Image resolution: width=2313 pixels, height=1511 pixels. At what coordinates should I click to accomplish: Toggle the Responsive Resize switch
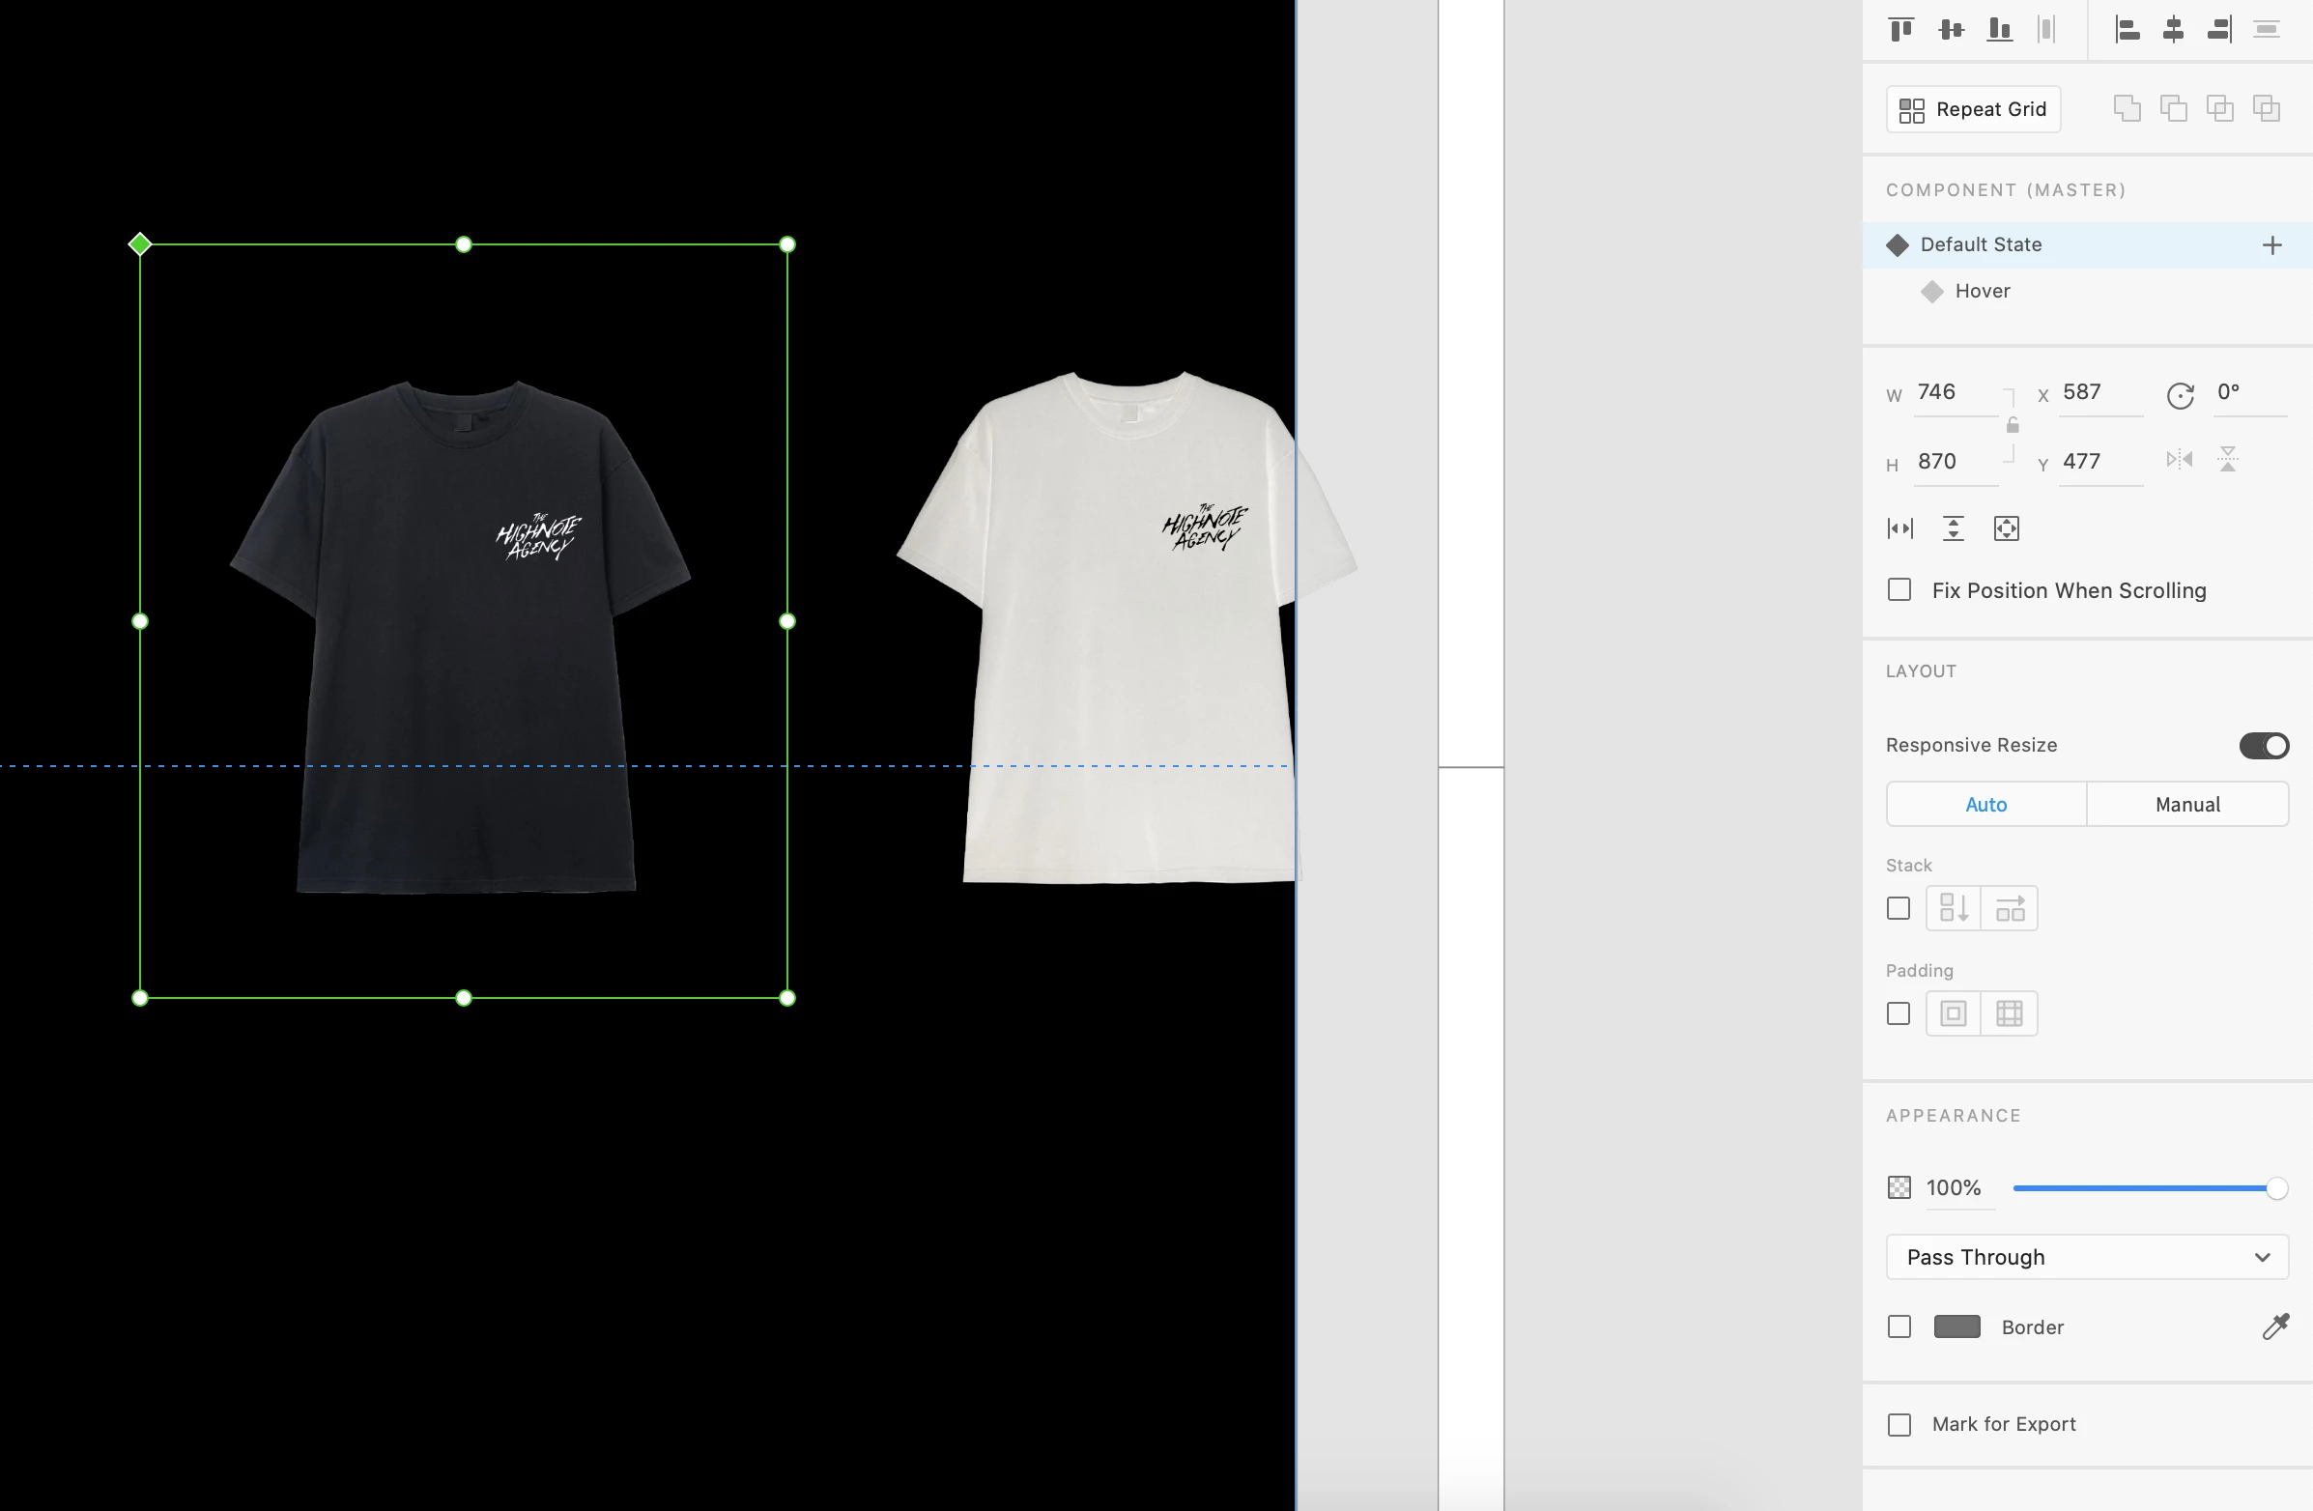pyautogui.click(x=2264, y=745)
